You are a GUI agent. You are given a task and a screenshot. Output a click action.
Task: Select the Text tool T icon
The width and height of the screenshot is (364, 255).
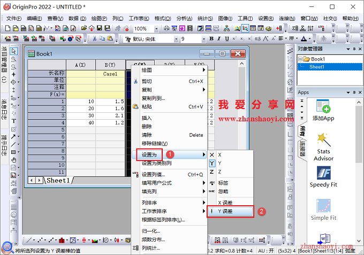pyautogui.click(x=14, y=121)
